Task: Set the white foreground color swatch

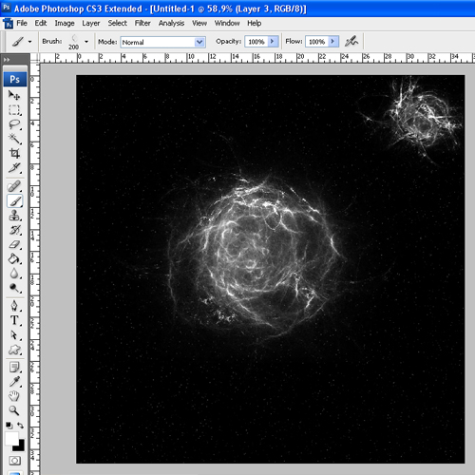Action: point(11,439)
